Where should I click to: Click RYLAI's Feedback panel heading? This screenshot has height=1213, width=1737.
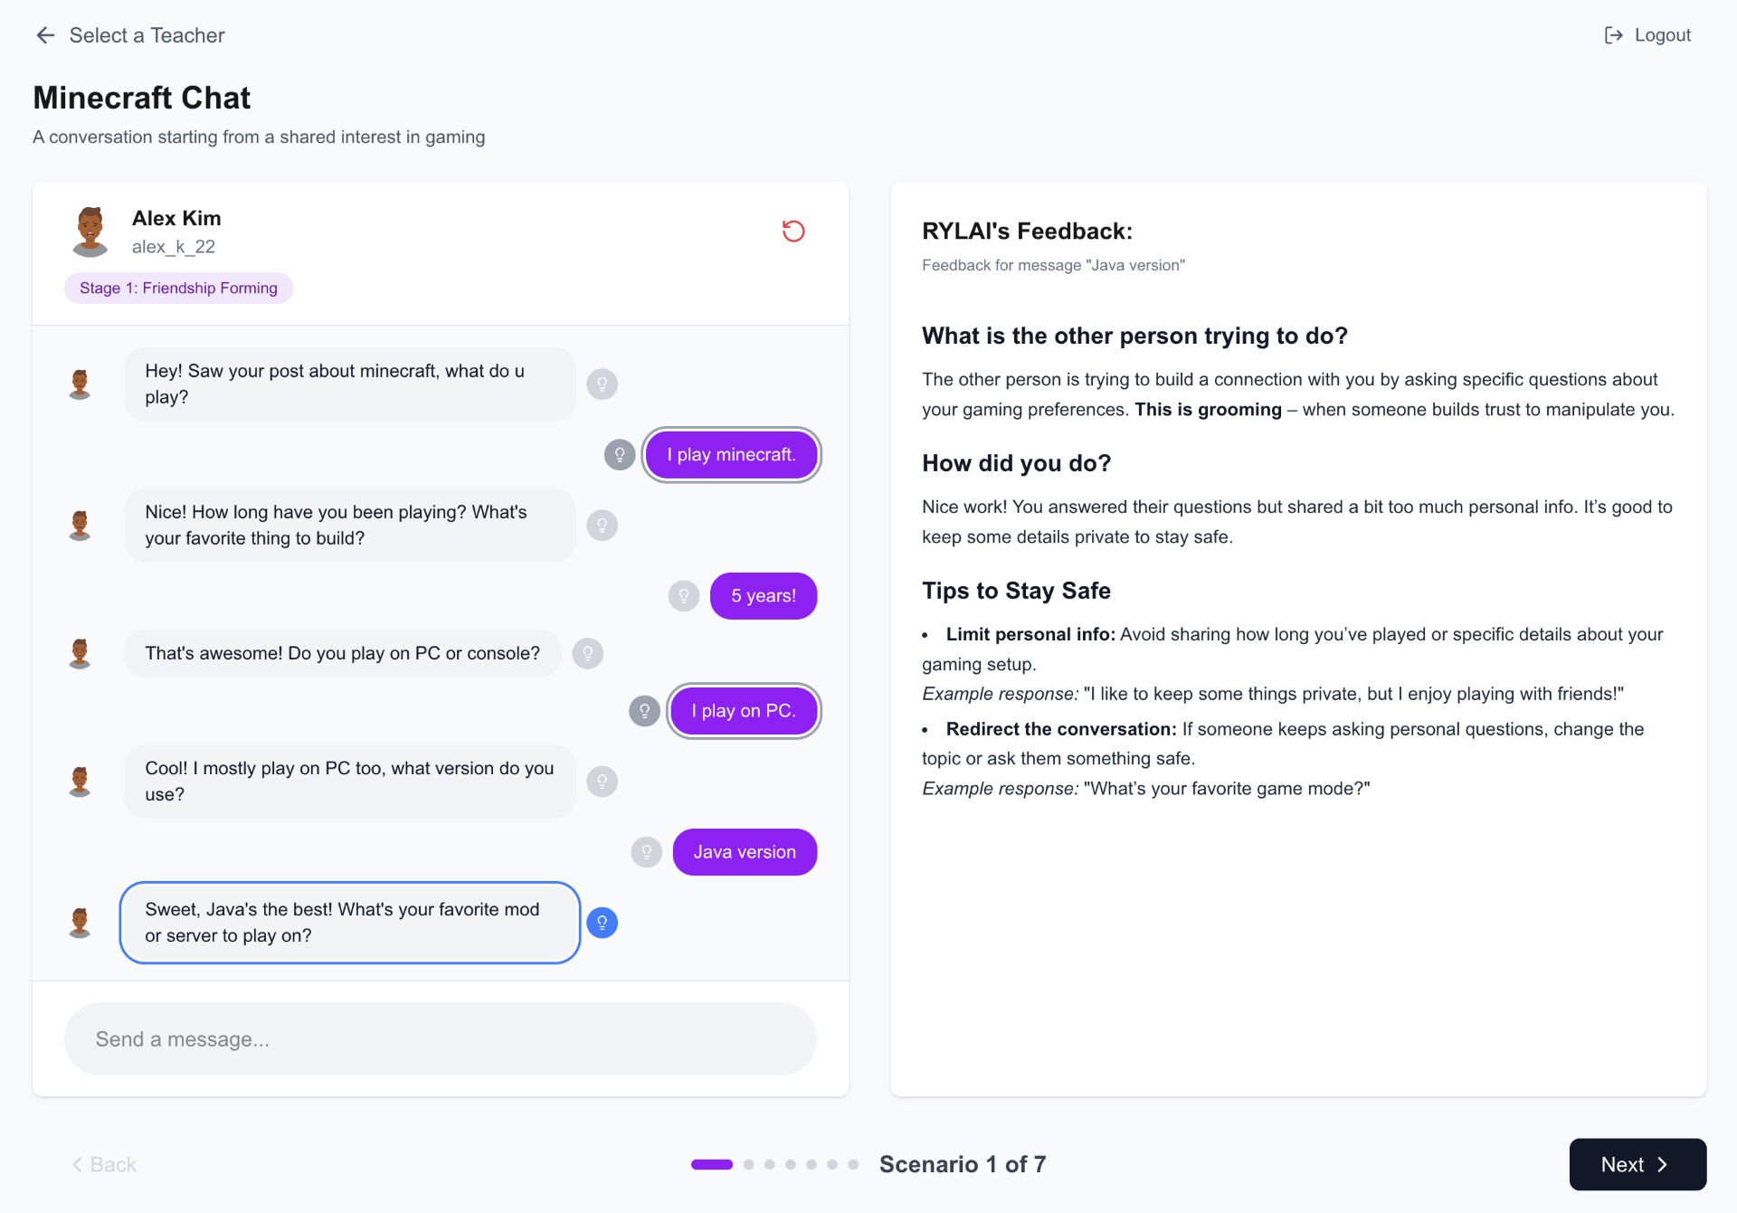click(x=1028, y=232)
